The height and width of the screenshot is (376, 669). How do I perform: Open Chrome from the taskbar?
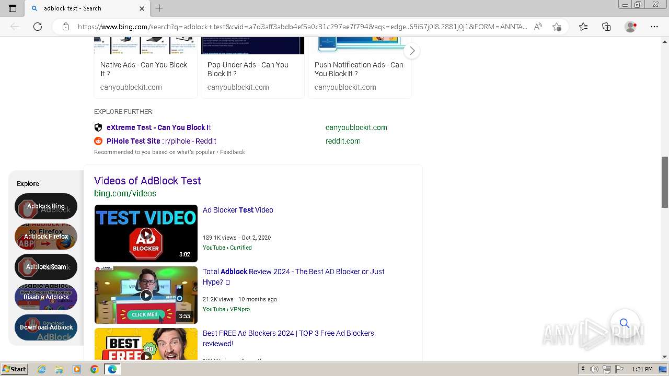94,369
